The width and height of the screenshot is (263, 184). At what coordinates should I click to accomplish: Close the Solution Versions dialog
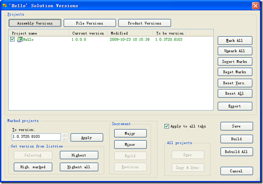point(255,6)
